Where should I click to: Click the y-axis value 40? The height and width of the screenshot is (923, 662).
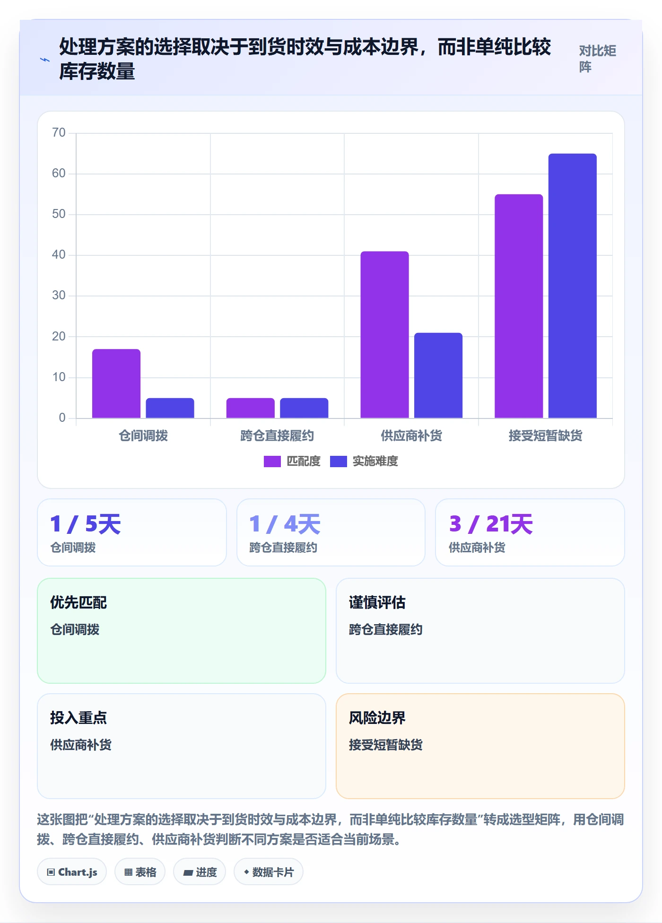(59, 254)
